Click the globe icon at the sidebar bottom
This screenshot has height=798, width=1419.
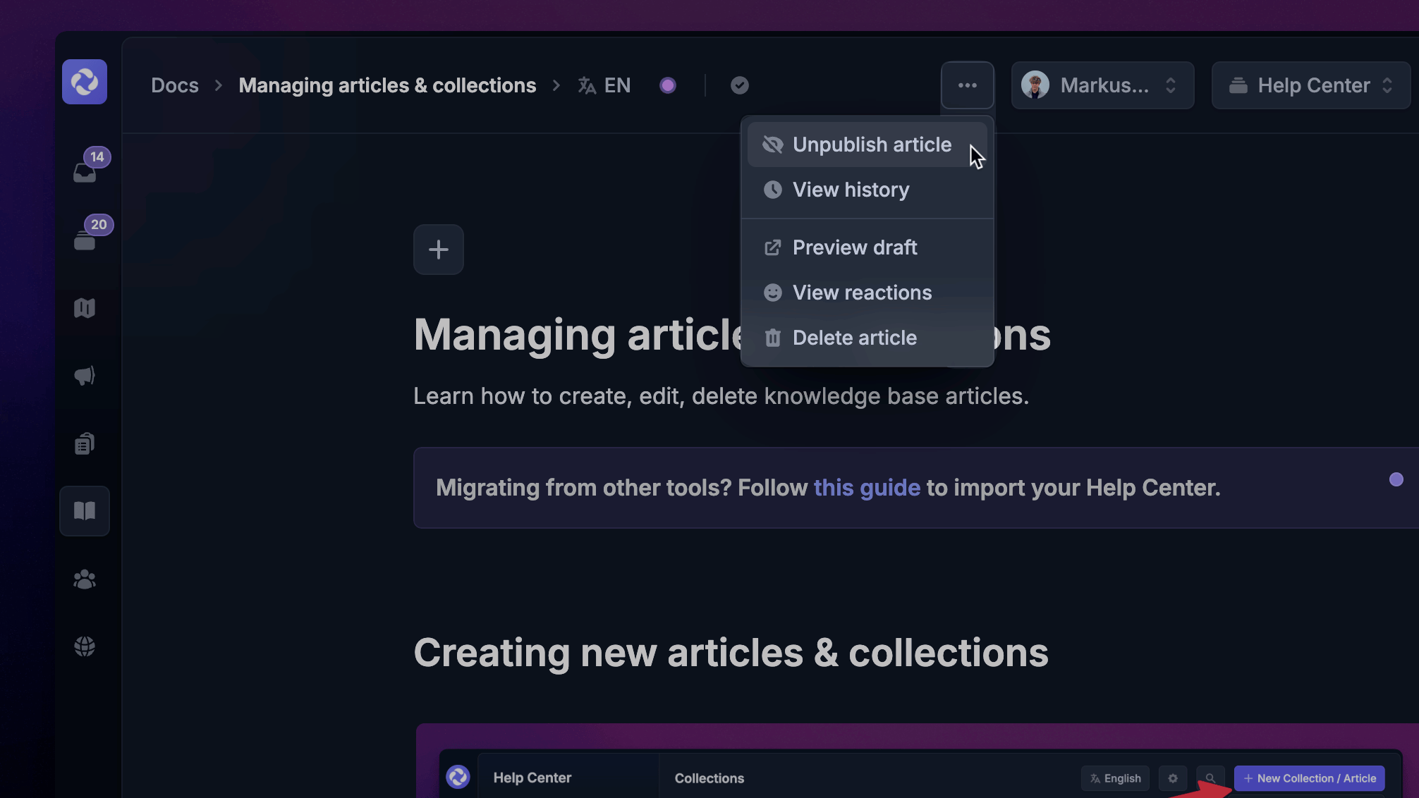85,646
